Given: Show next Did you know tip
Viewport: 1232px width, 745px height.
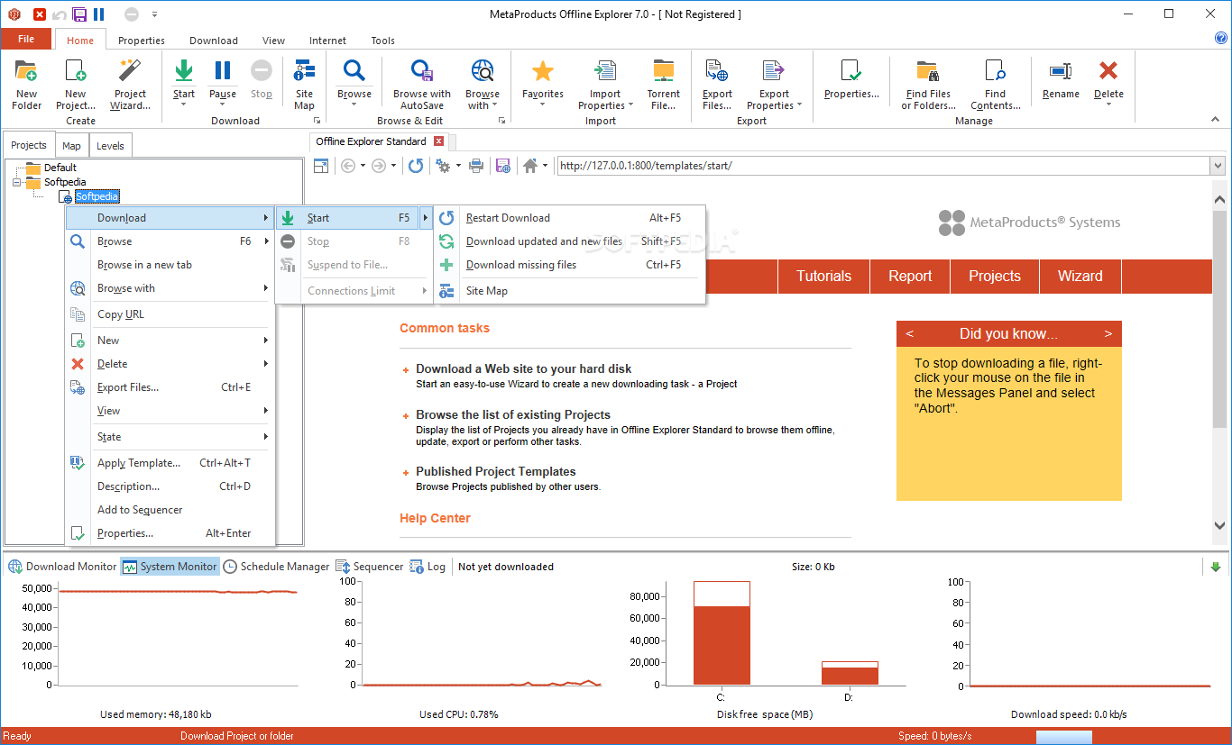Looking at the screenshot, I should [x=1108, y=333].
